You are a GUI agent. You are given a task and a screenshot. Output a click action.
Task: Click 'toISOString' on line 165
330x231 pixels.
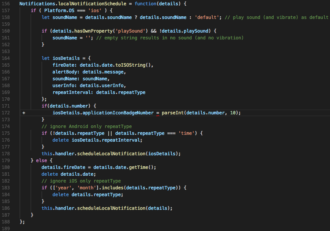pyautogui.click(x=130, y=65)
